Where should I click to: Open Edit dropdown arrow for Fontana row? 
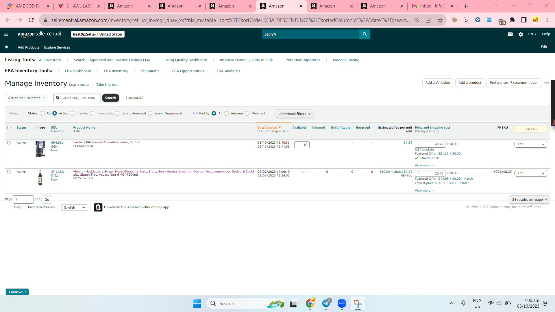(543, 144)
